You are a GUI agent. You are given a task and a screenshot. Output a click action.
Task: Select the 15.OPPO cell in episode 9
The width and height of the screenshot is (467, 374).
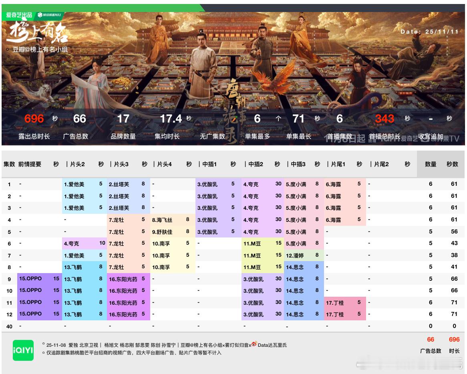40,279
